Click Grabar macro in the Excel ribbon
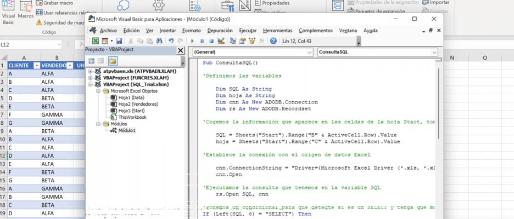 point(54,3)
